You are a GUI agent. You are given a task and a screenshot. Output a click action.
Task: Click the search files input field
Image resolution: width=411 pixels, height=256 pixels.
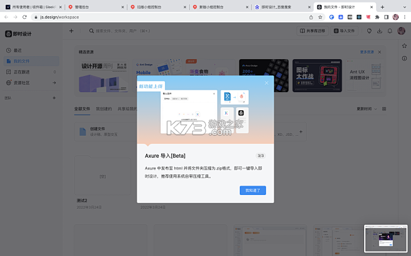coord(123,31)
